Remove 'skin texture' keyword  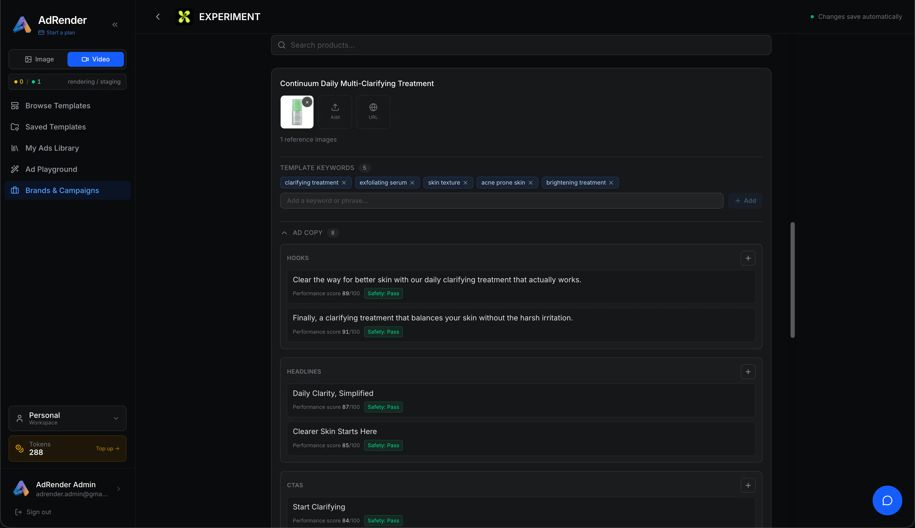[465, 183]
